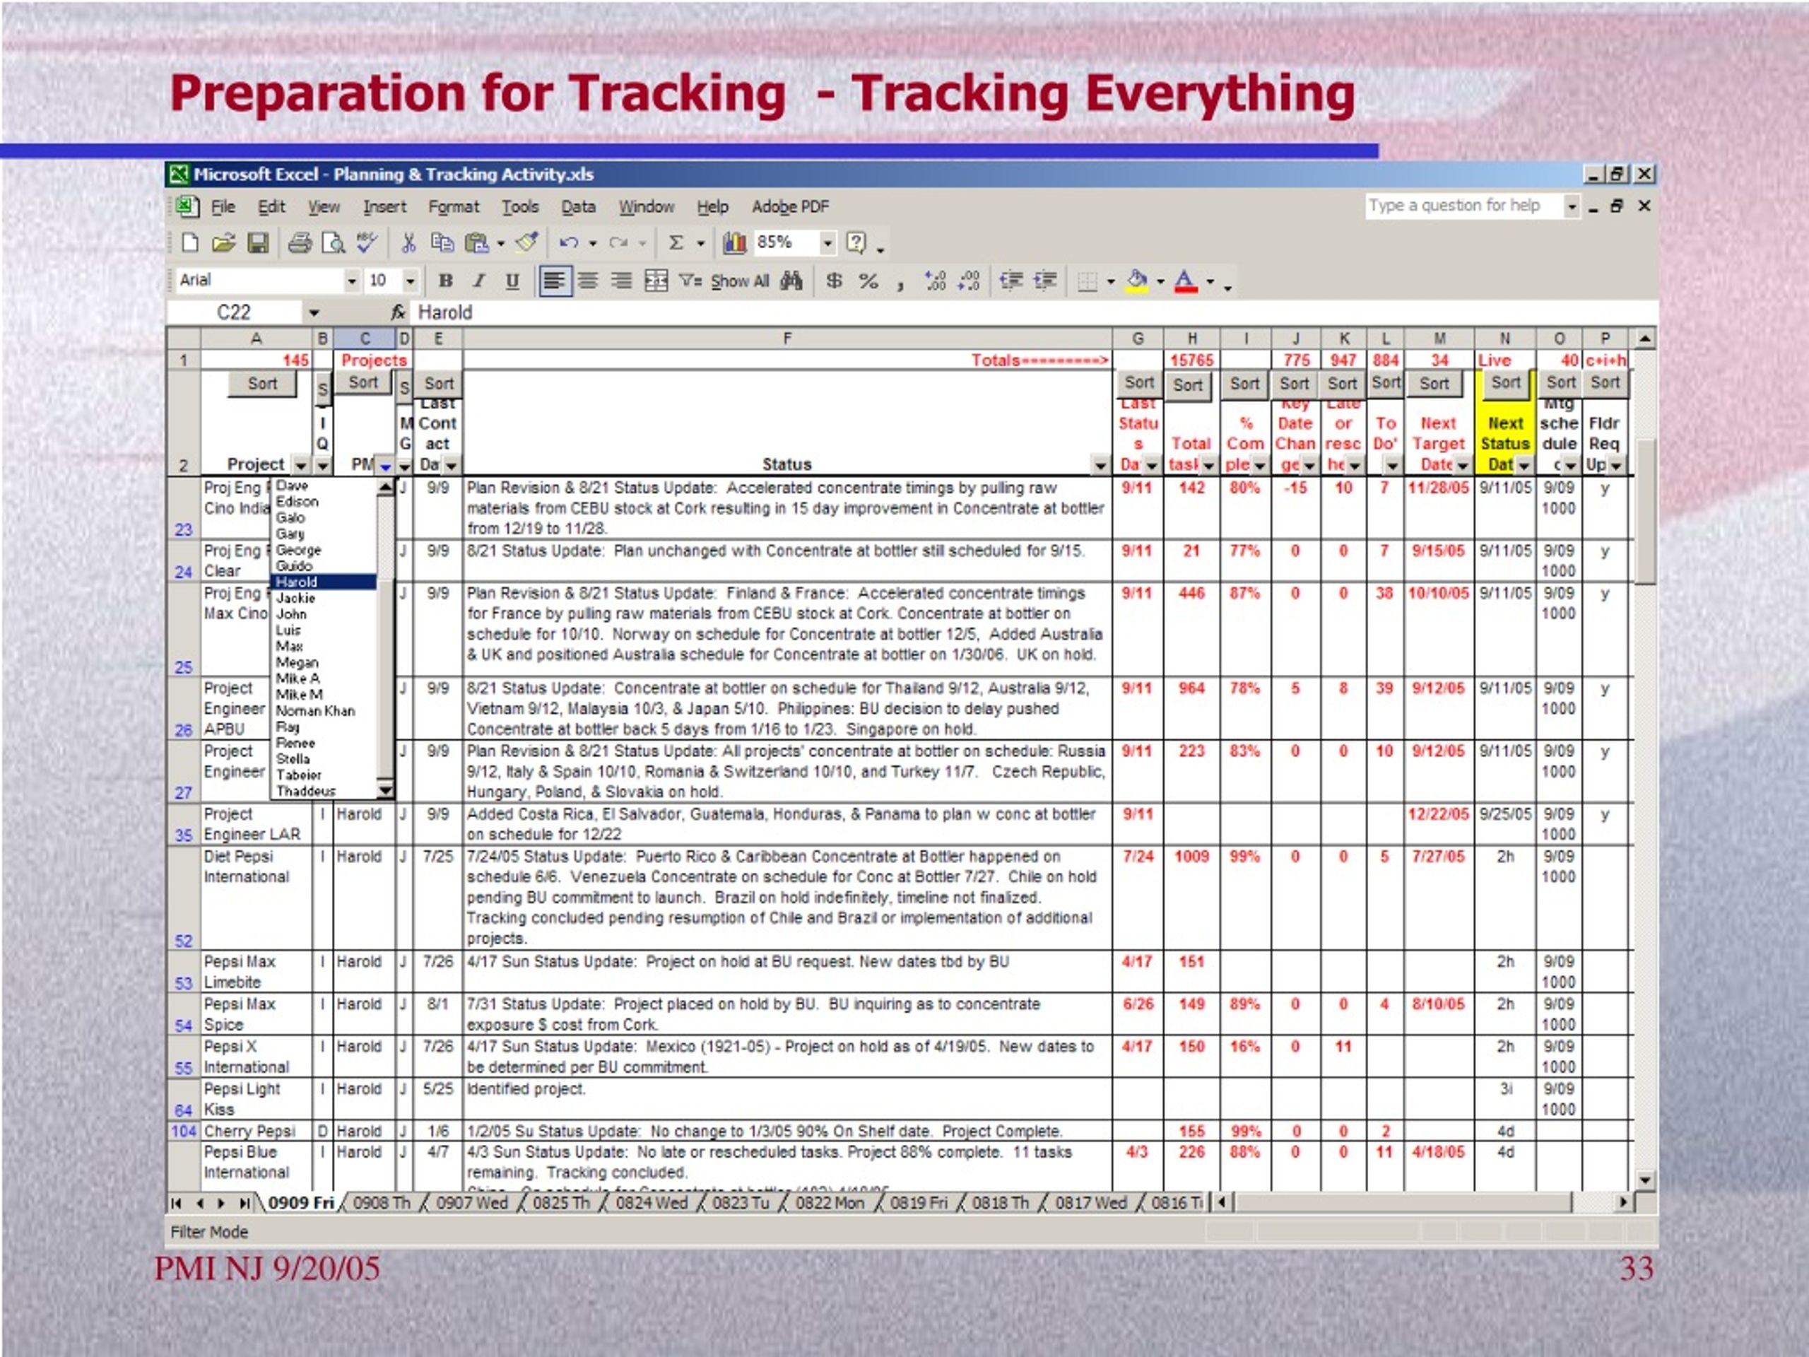Open the Next Target Date filter dropdown
Image resolution: width=1809 pixels, height=1357 pixels.
[x=1463, y=466]
